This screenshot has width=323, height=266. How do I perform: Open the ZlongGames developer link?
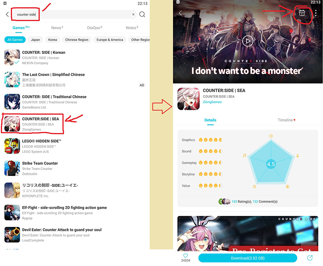212,102
